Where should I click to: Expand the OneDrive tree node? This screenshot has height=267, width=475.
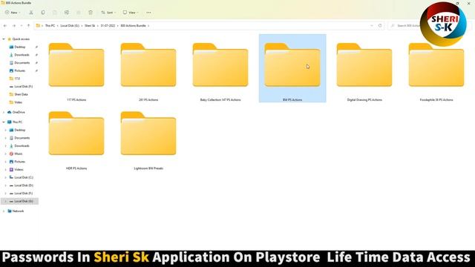coord(4,112)
